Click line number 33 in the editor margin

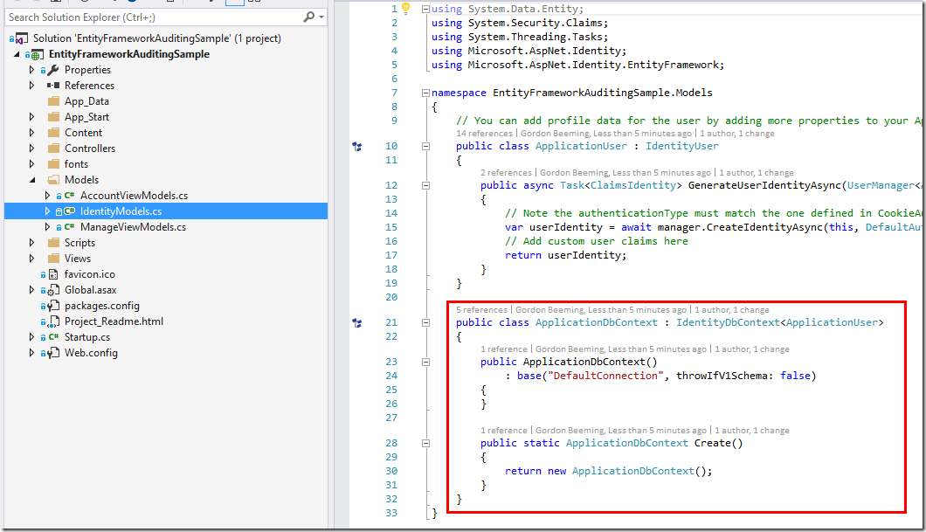pyautogui.click(x=391, y=513)
